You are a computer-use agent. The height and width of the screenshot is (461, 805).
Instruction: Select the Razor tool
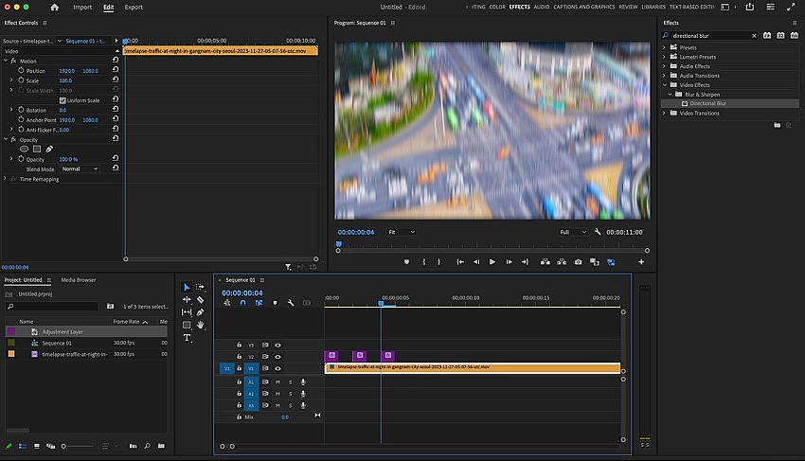[200, 300]
